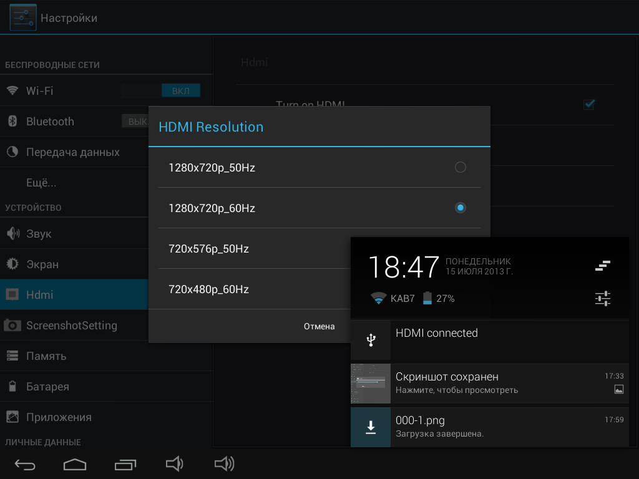Tap the Отмена cancel button
Image resolution: width=639 pixels, height=479 pixels.
pyautogui.click(x=319, y=326)
